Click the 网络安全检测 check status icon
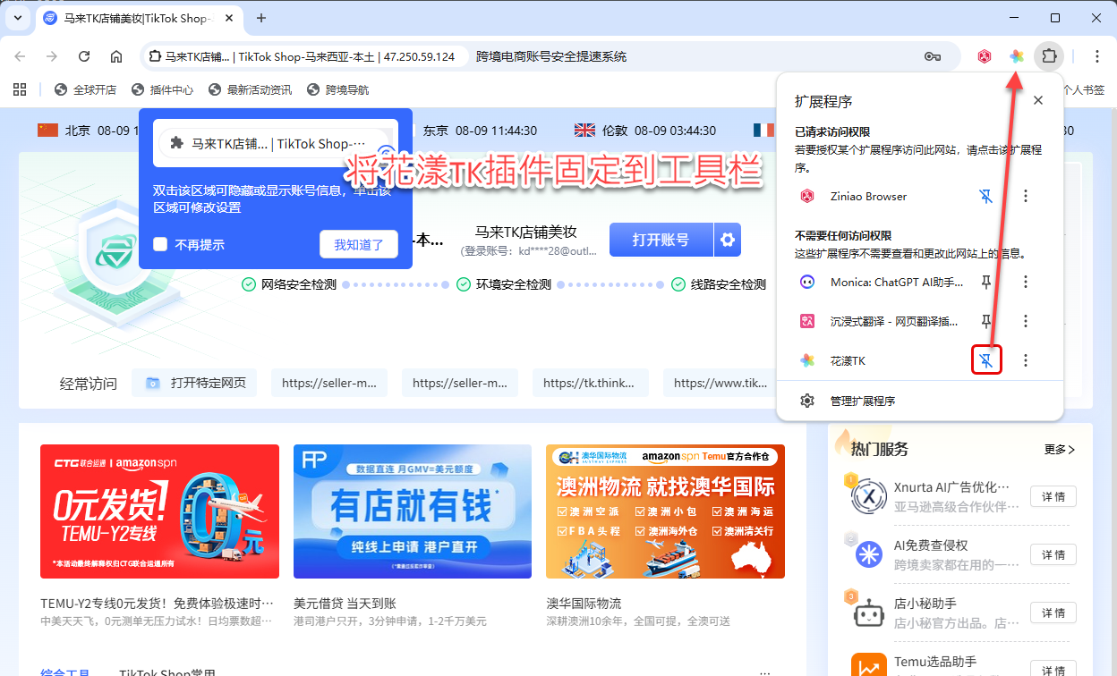Image resolution: width=1117 pixels, height=676 pixels. pyautogui.click(x=249, y=284)
